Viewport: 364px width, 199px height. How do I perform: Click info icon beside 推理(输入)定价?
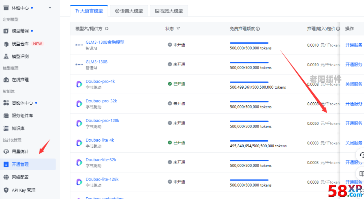point(338,29)
